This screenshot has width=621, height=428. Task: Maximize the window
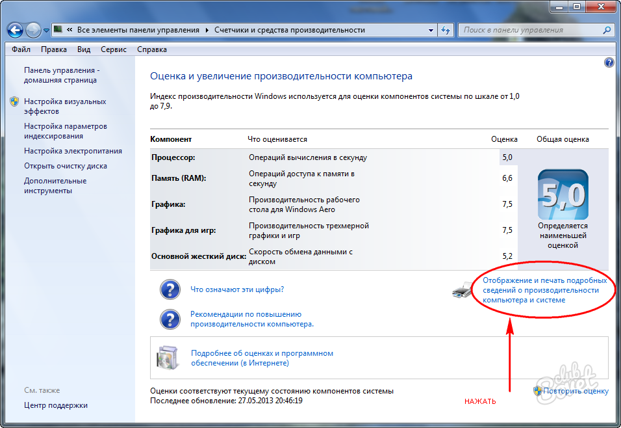[x=577, y=7]
